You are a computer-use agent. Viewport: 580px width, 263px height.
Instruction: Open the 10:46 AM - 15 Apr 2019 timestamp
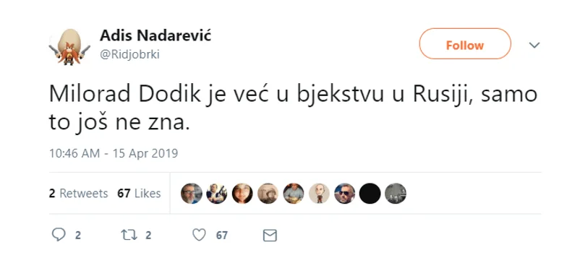114,153
